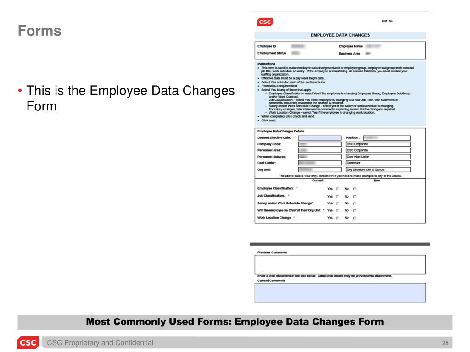The height and width of the screenshot is (352, 470).
Task: Click the Current column header
Action: (x=318, y=181)
